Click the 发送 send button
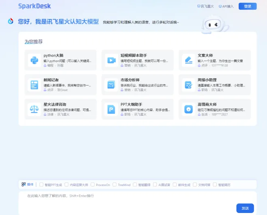 point(245,208)
